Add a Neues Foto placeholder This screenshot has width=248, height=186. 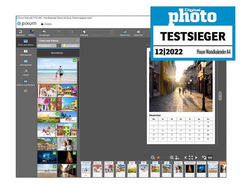[125, 33]
